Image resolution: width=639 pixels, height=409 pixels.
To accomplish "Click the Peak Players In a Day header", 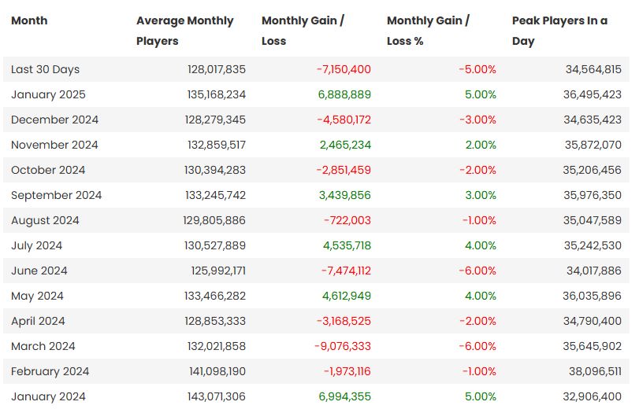I will tap(559, 31).
